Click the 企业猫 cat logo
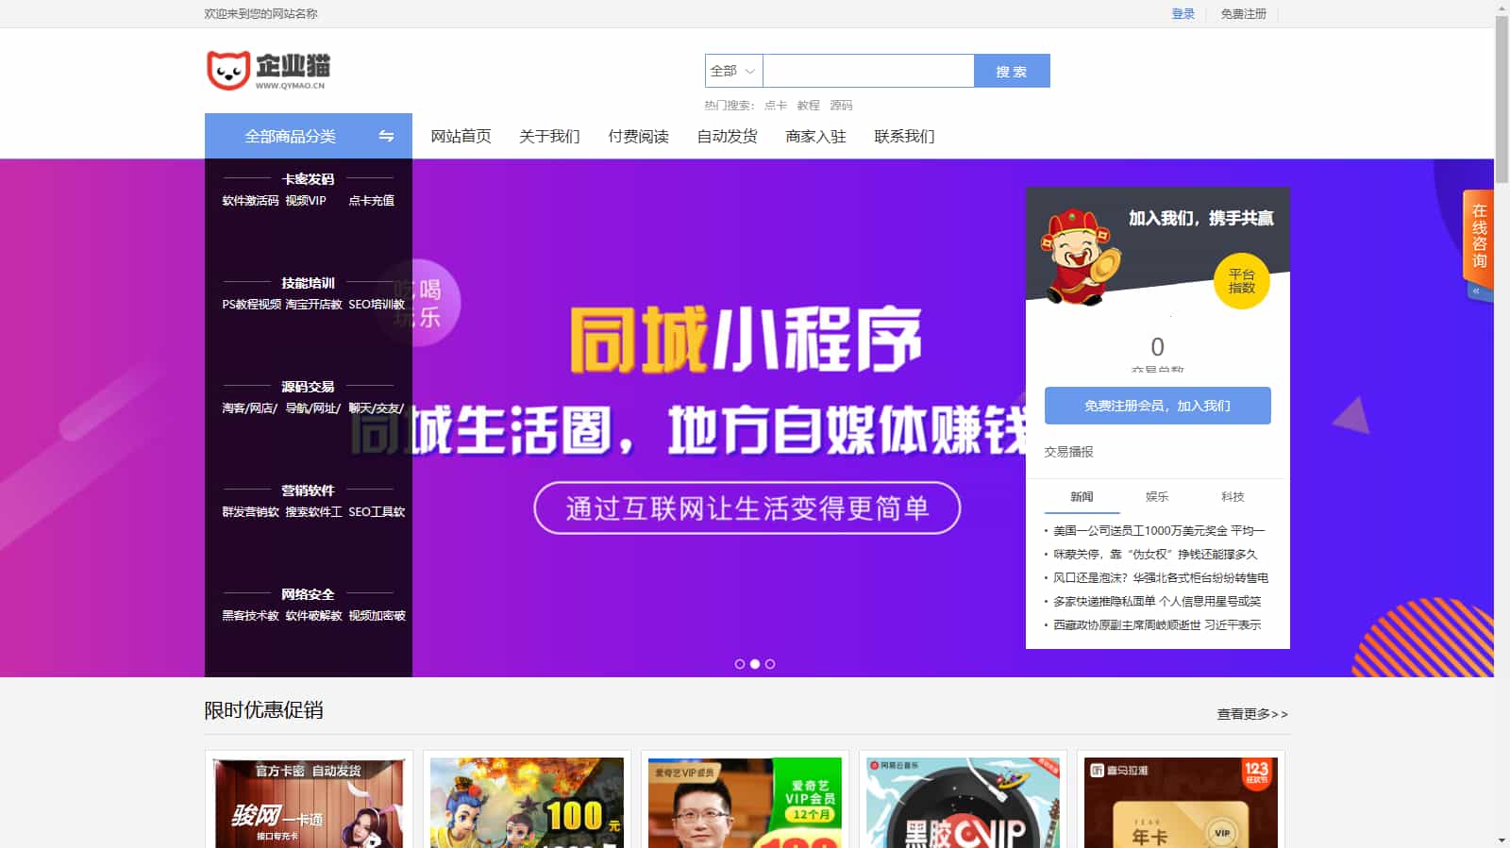Screen dimensions: 1510x848 coord(268,71)
